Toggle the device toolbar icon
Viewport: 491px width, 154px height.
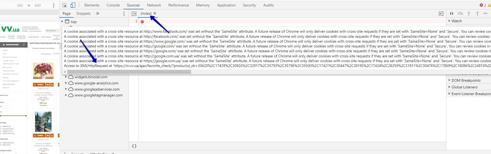click(73, 5)
